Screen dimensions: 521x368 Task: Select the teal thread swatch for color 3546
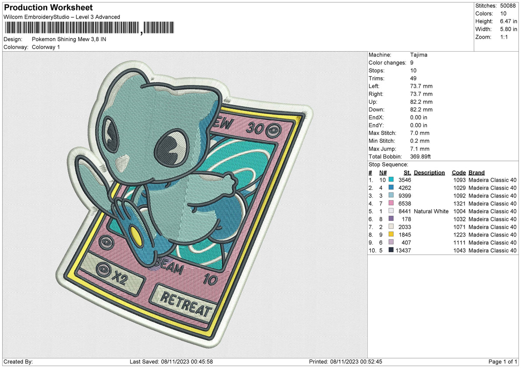click(x=392, y=180)
